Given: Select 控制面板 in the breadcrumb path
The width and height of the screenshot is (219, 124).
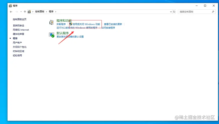Looking at the screenshot, I should [40, 12].
